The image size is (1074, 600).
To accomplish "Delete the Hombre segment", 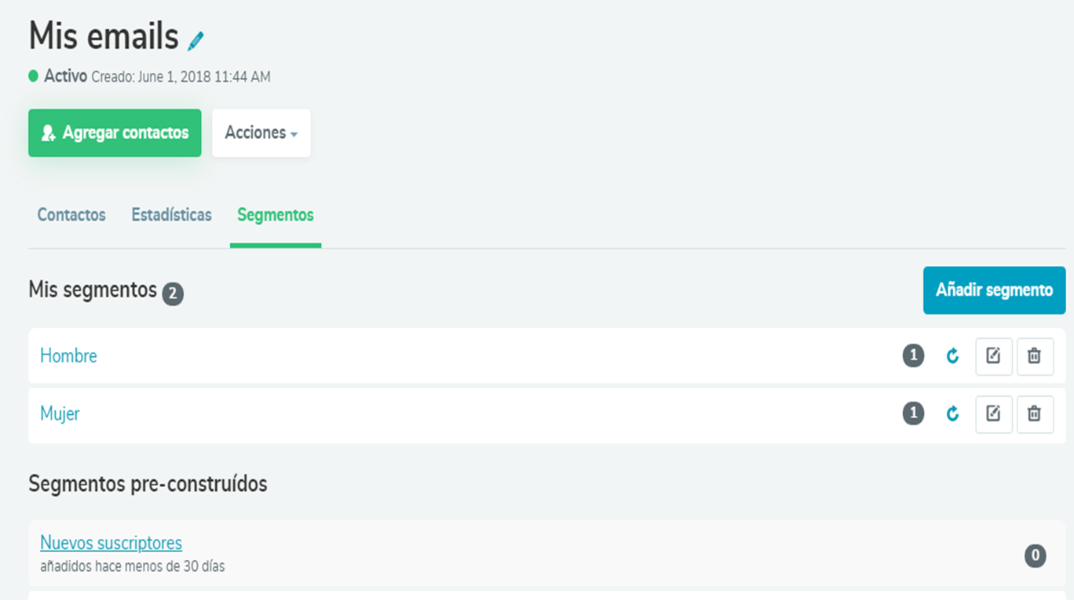I will click(1035, 356).
